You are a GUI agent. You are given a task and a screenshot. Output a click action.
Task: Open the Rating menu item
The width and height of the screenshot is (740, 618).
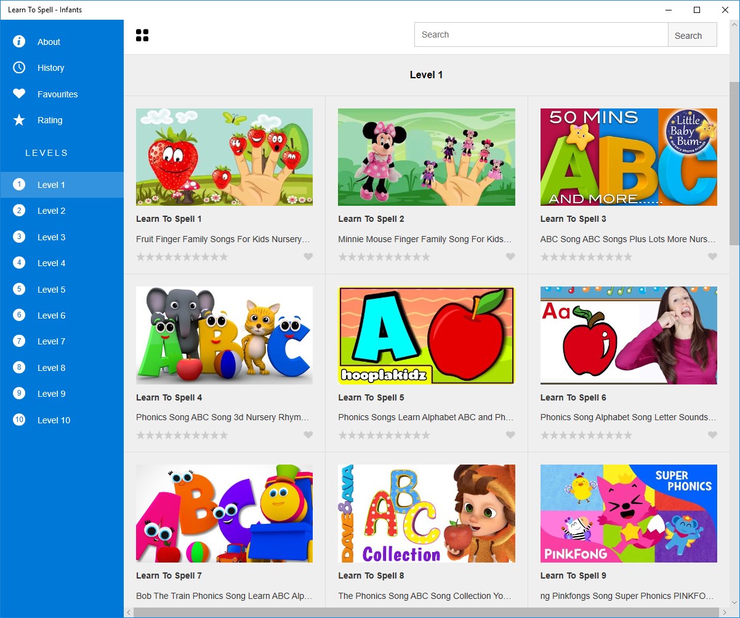(x=62, y=120)
